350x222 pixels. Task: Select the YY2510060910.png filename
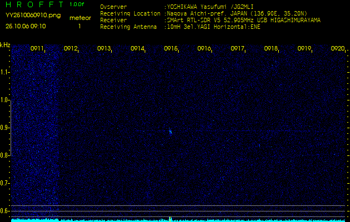point(26,16)
